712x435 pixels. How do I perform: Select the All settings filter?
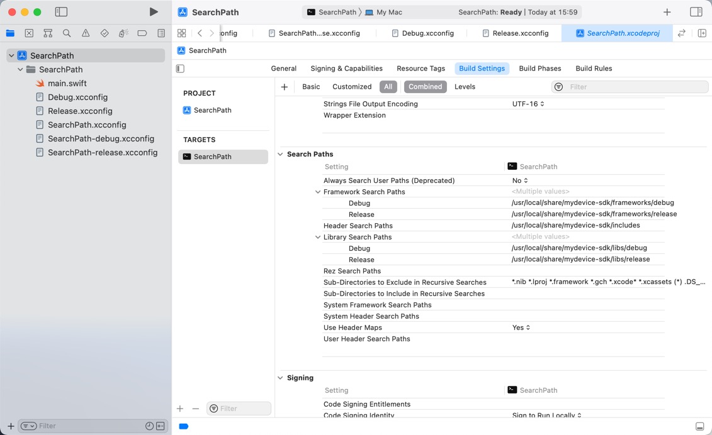click(388, 87)
